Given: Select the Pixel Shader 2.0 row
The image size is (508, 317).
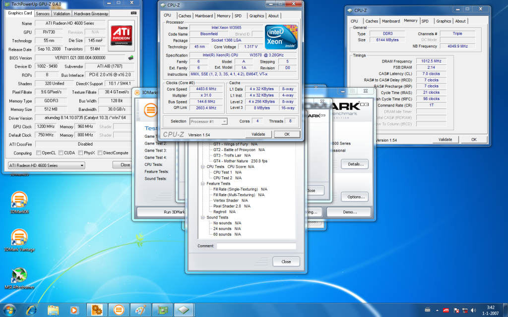Looking at the screenshot, I should click(232, 206).
